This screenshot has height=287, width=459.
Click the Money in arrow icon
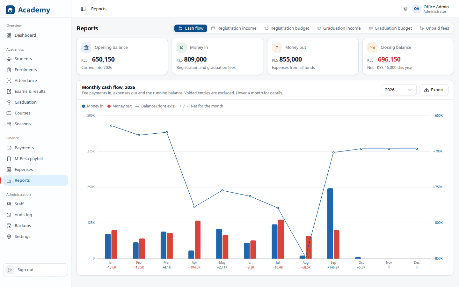pos(182,48)
